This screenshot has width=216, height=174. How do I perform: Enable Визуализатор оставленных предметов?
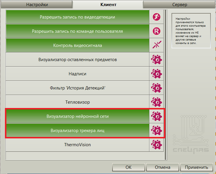[78, 60]
